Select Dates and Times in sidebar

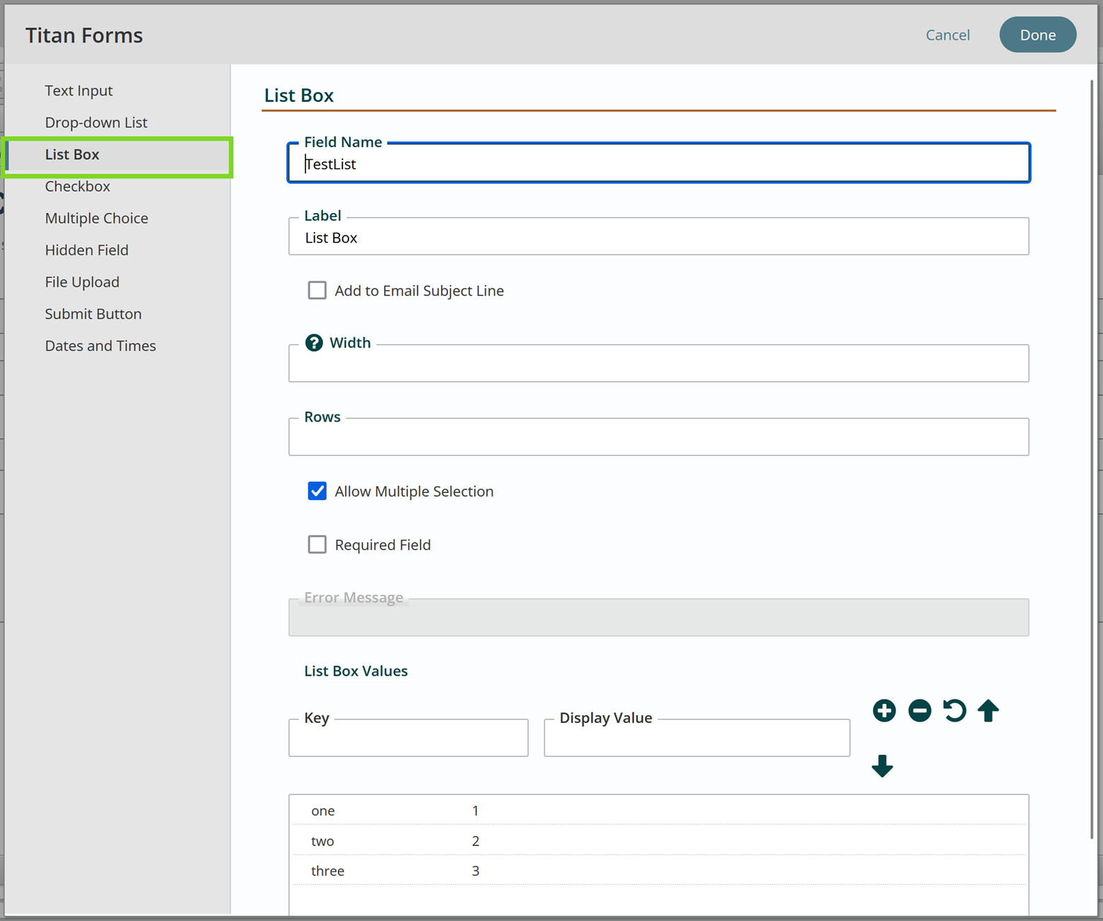coord(100,346)
